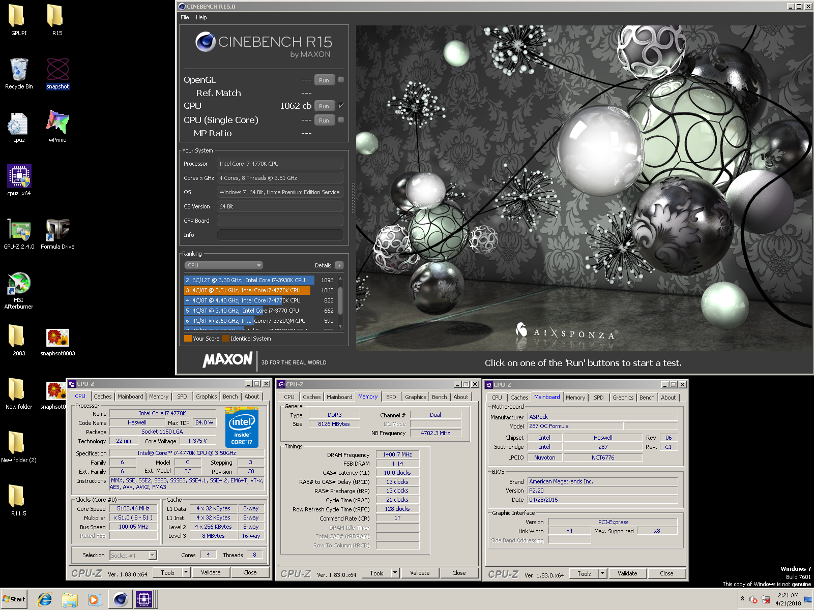The height and width of the screenshot is (610, 814).
Task: Click the Your Score orange legend swatch
Action: 188,339
